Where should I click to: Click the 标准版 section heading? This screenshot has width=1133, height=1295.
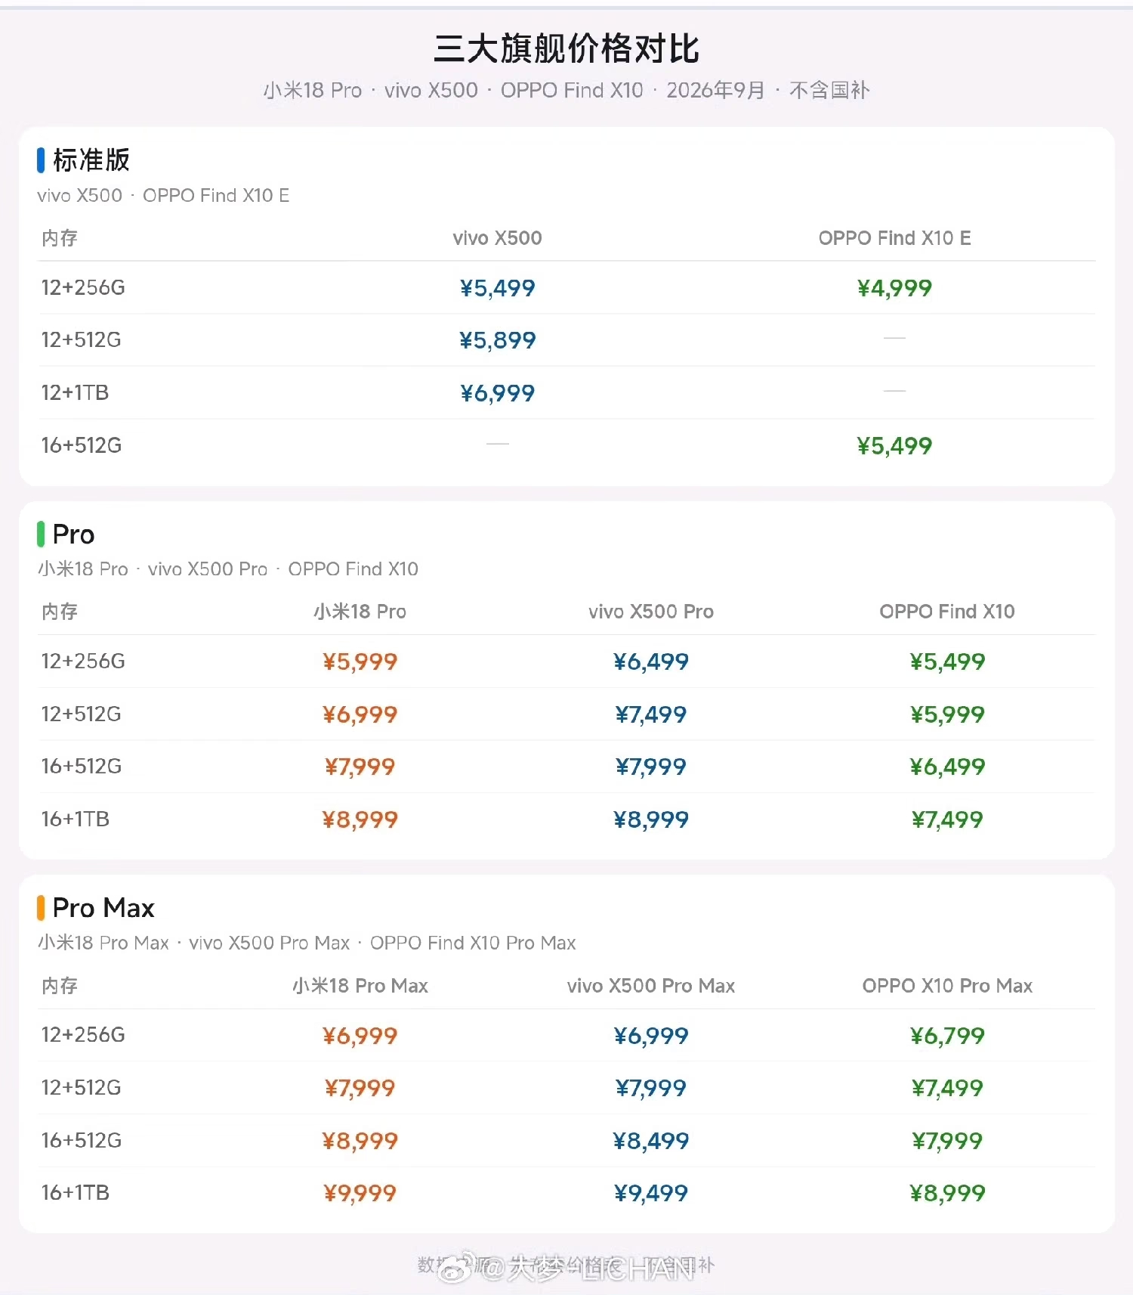(x=91, y=160)
